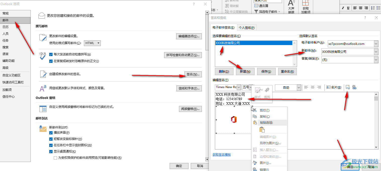Align signature text right
Image resolution: width=381 pixels, height=171 pixels.
click(x=319, y=87)
